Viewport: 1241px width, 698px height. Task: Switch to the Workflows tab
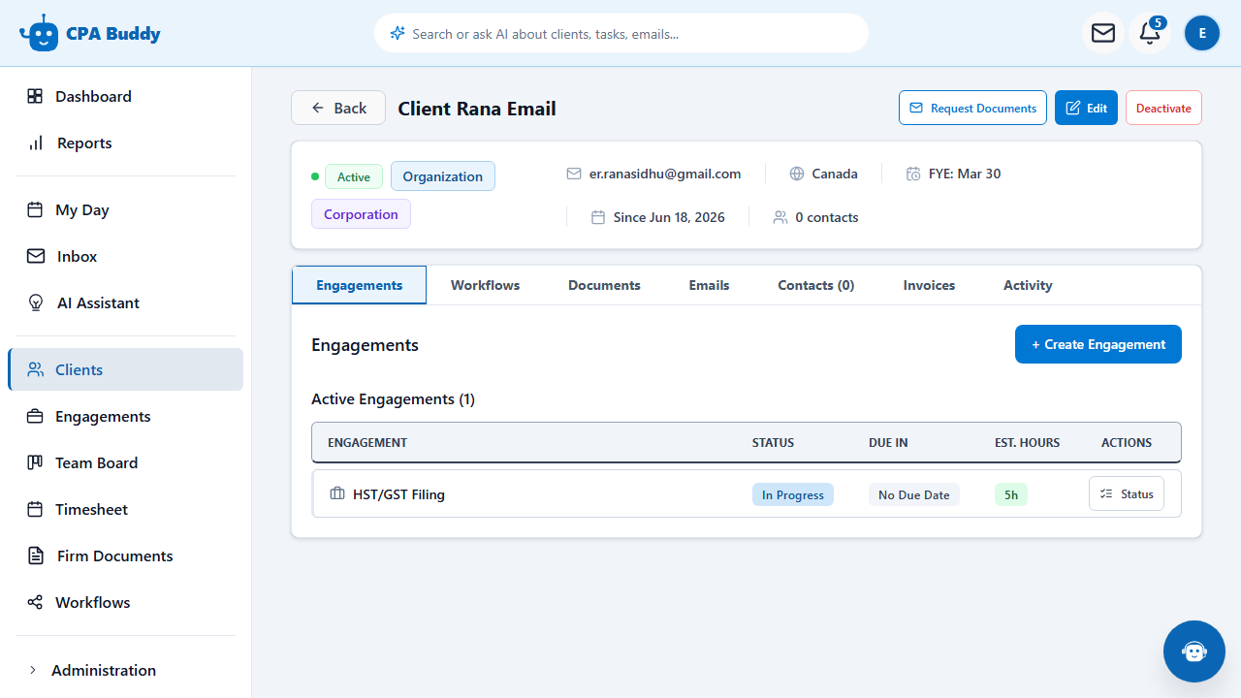485,285
